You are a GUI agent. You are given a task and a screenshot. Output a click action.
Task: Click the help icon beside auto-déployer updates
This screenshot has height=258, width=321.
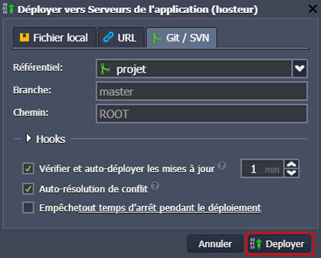point(222,165)
